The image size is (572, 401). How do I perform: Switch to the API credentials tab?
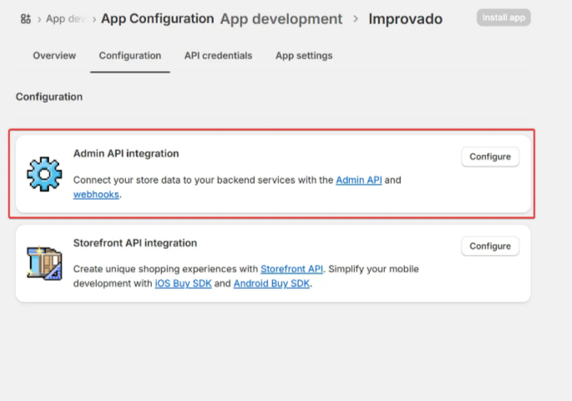(x=218, y=56)
